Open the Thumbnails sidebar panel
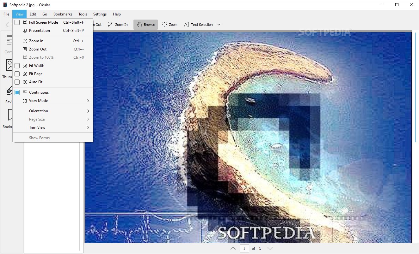 [8, 69]
